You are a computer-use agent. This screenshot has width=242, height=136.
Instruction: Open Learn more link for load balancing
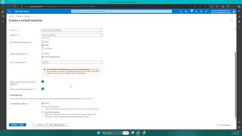point(87,99)
